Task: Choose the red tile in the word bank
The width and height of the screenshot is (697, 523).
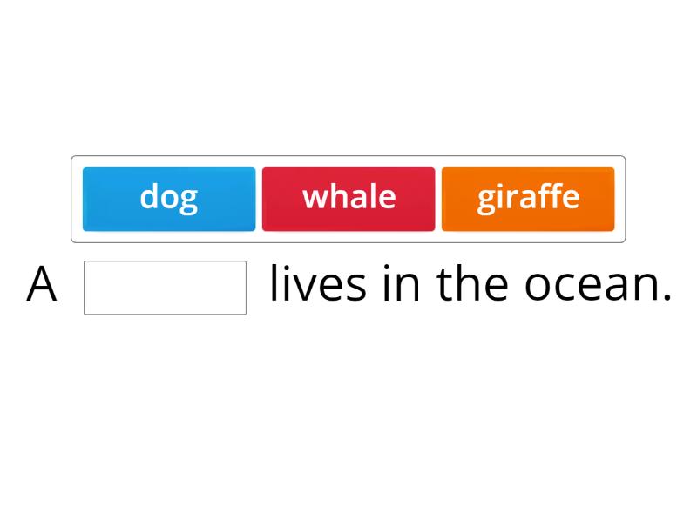Action: (x=348, y=199)
